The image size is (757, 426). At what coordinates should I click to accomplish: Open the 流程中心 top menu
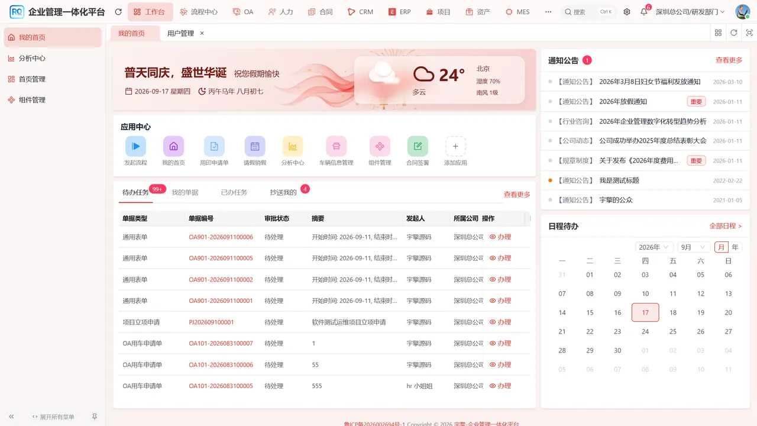pyautogui.click(x=199, y=12)
